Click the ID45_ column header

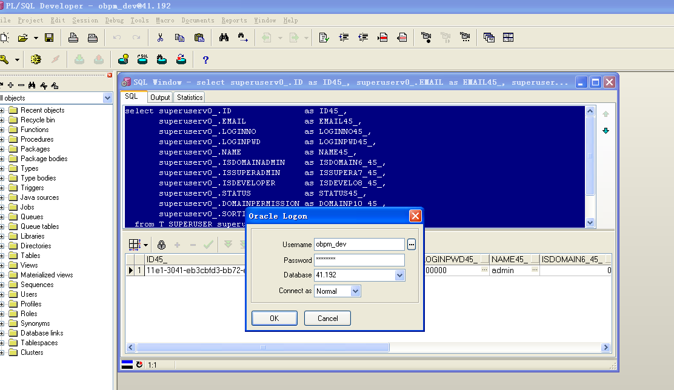tap(195, 259)
